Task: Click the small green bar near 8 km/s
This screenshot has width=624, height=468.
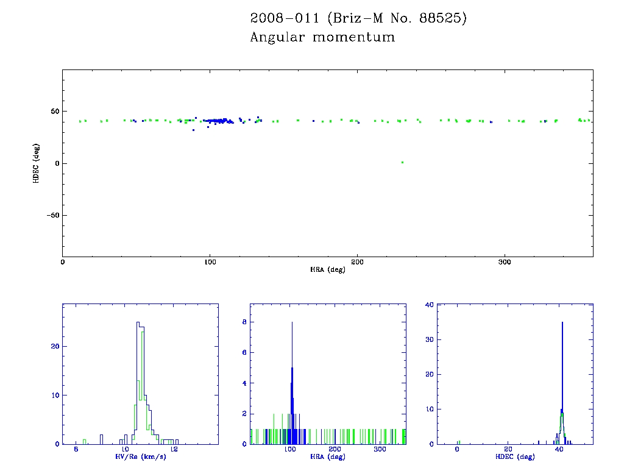Action: click(85, 441)
